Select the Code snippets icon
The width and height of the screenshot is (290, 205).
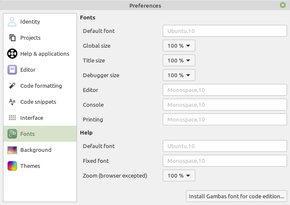(12, 102)
